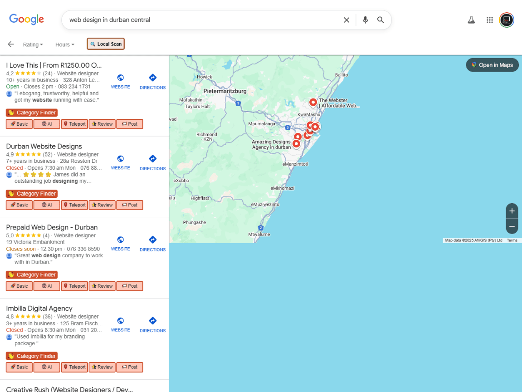
Task: Start voice search with the microphone
Action: click(365, 20)
